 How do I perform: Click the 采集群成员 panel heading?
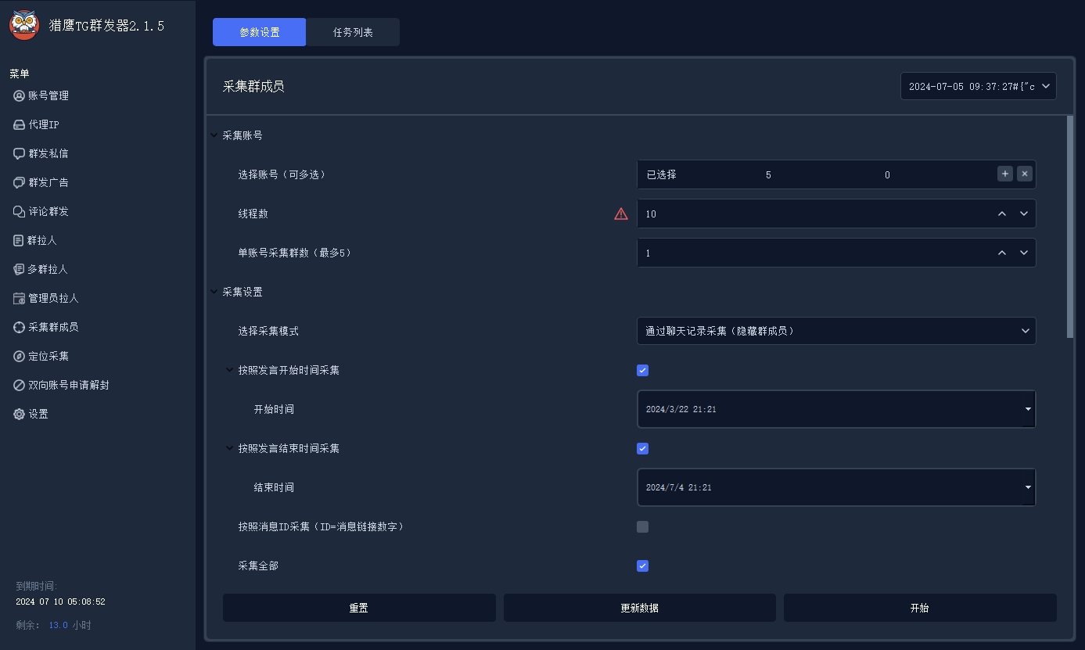253,86
